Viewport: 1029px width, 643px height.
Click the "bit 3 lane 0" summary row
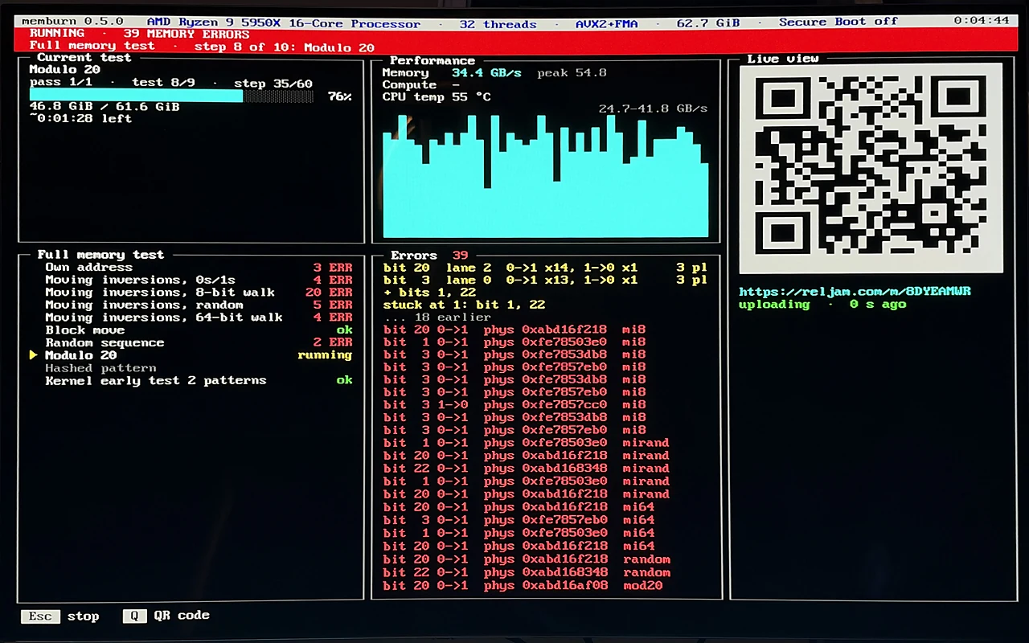[545, 280]
